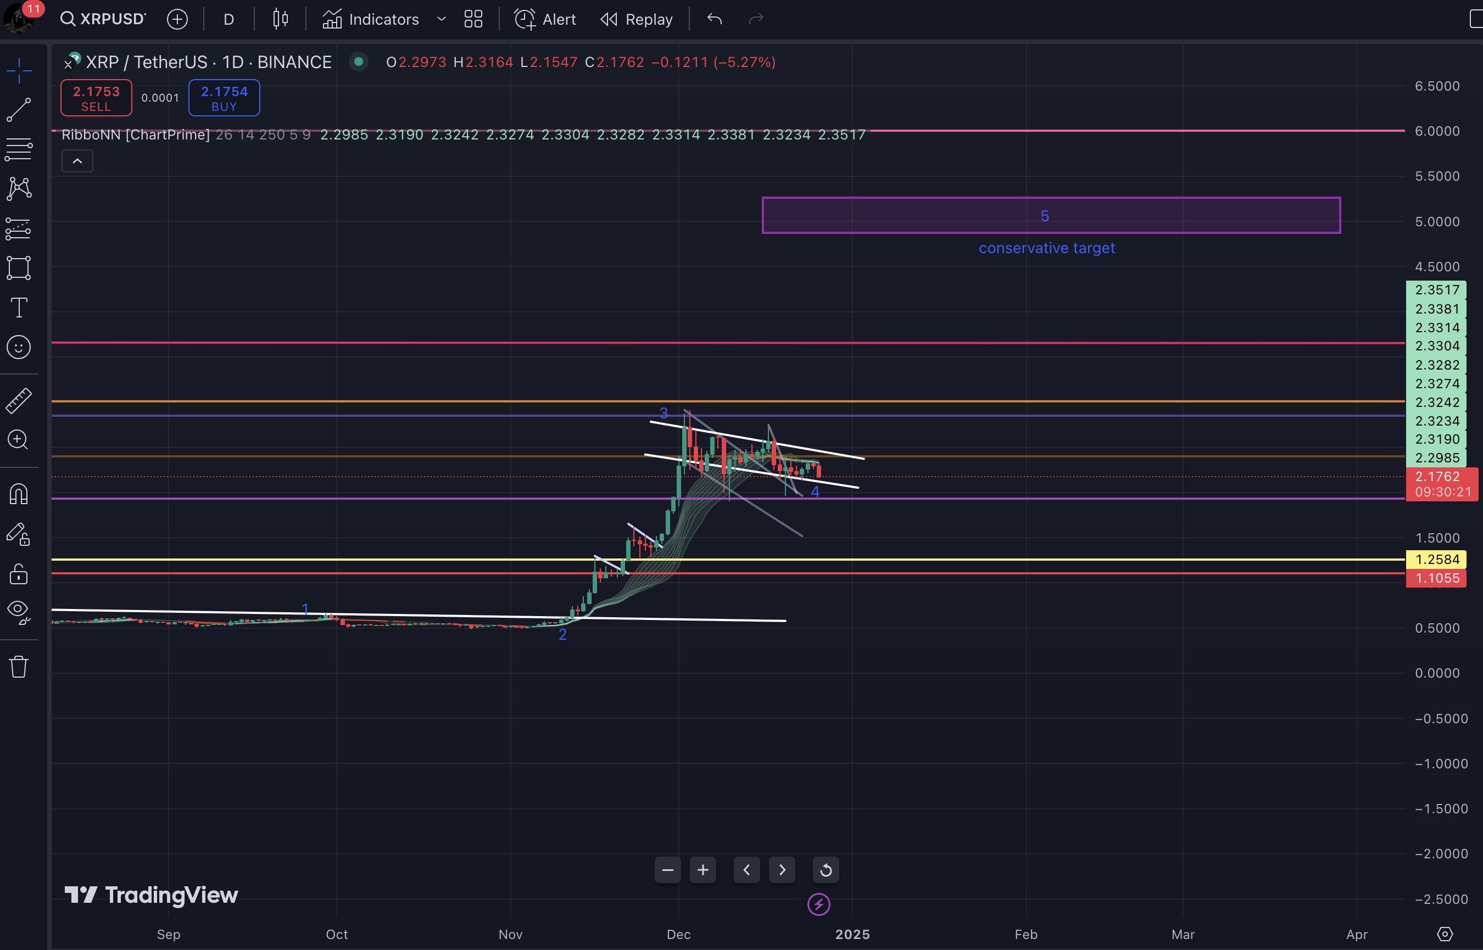Viewport: 1483px width, 950px height.
Task: Open the emoji icons tool
Action: (x=19, y=347)
